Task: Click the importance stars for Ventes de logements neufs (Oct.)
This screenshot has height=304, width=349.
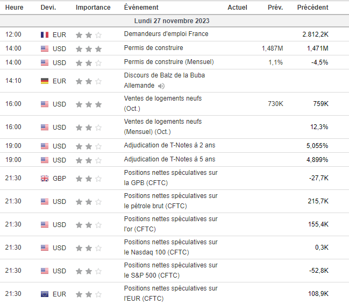Action: click(x=88, y=104)
